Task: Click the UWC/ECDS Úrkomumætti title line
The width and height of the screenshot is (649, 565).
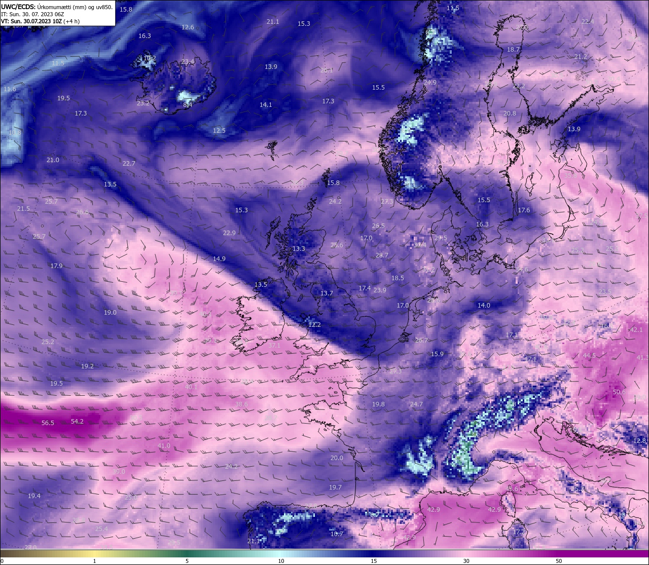Action: click(57, 7)
